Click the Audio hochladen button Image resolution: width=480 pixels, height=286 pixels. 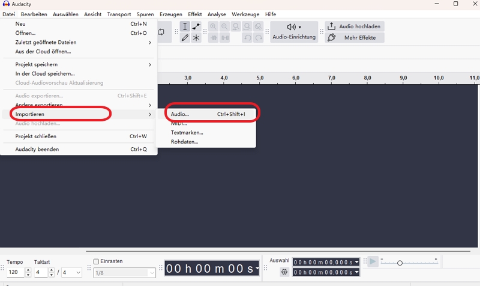point(354,26)
